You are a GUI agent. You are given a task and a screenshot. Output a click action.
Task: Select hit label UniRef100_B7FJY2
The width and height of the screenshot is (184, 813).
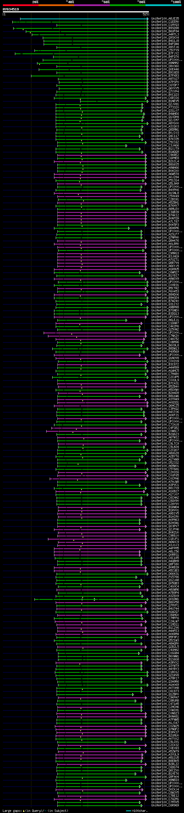(x=165, y=53)
